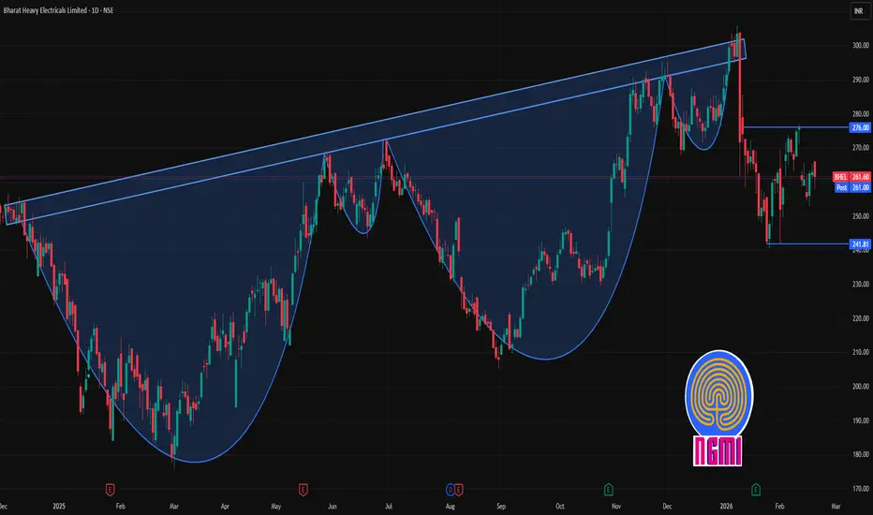Click the Post 261.00 post-market price label

coord(852,187)
